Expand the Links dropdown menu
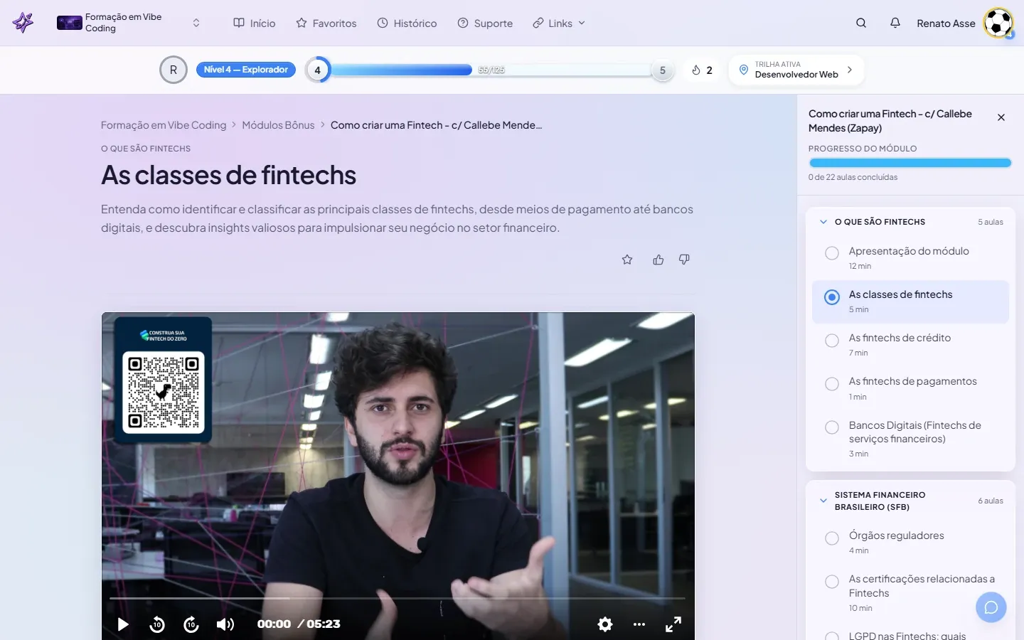 [559, 23]
